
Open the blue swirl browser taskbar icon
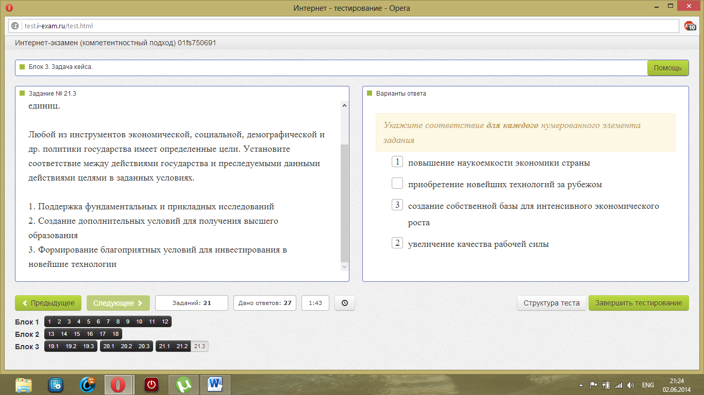point(88,385)
